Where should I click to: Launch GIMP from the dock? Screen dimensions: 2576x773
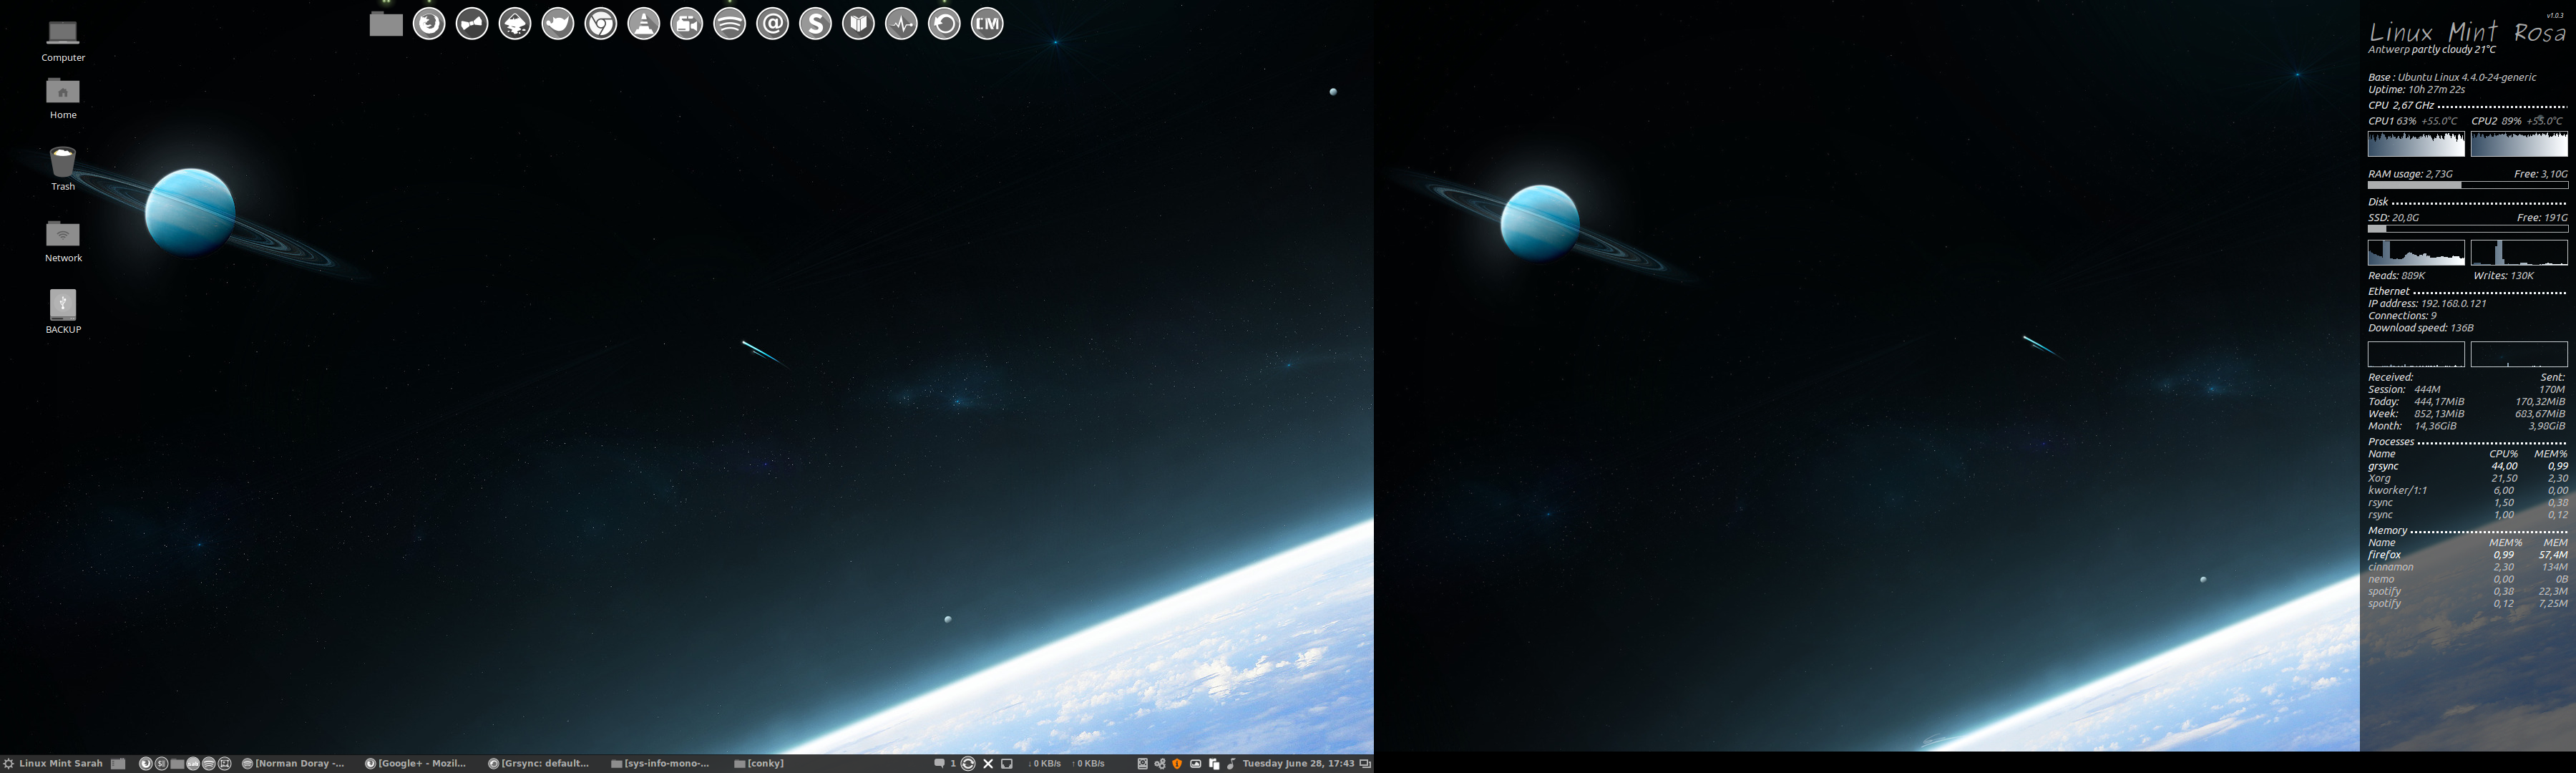pos(558,24)
